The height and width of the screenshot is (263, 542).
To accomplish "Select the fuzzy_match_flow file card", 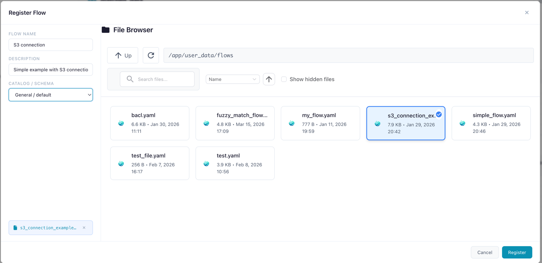I will [235, 123].
